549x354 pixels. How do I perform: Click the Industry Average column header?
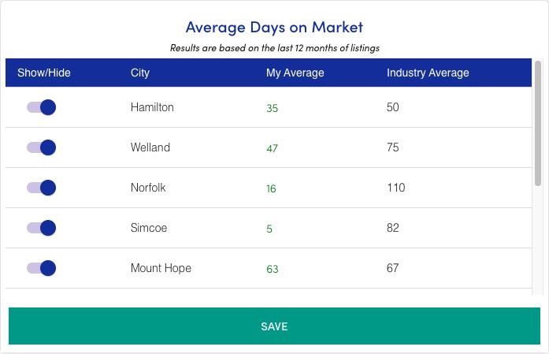point(428,73)
